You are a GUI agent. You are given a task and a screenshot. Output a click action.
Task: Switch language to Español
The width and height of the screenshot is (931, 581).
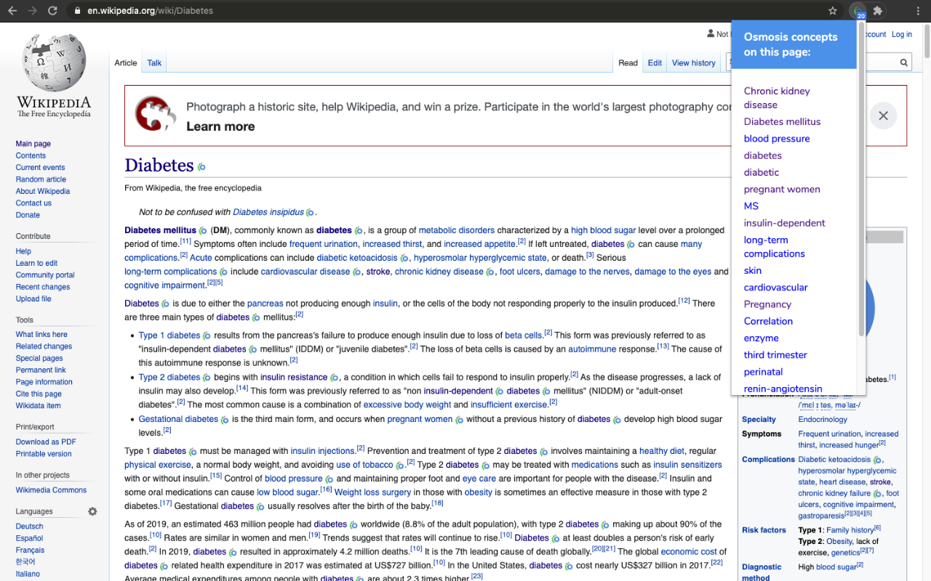(30, 538)
